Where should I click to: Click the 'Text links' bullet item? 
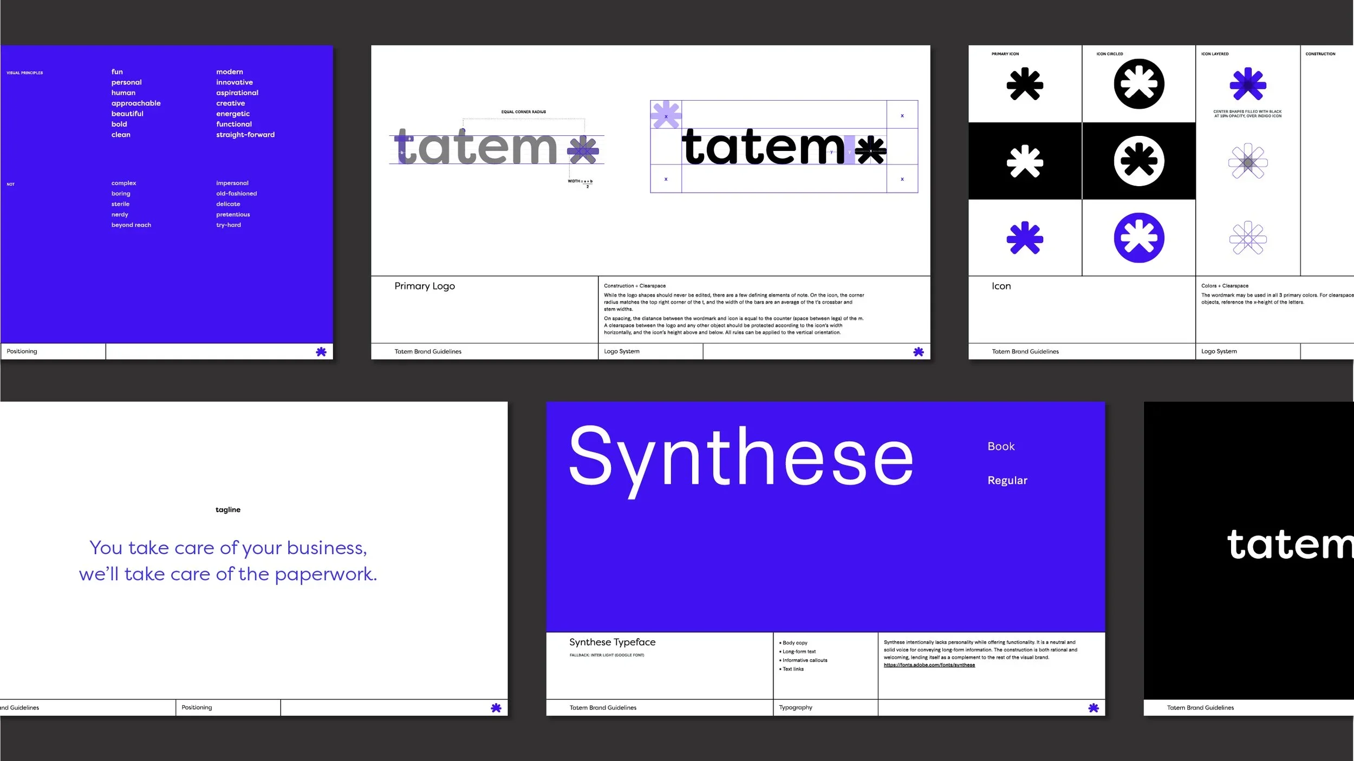[x=791, y=669]
